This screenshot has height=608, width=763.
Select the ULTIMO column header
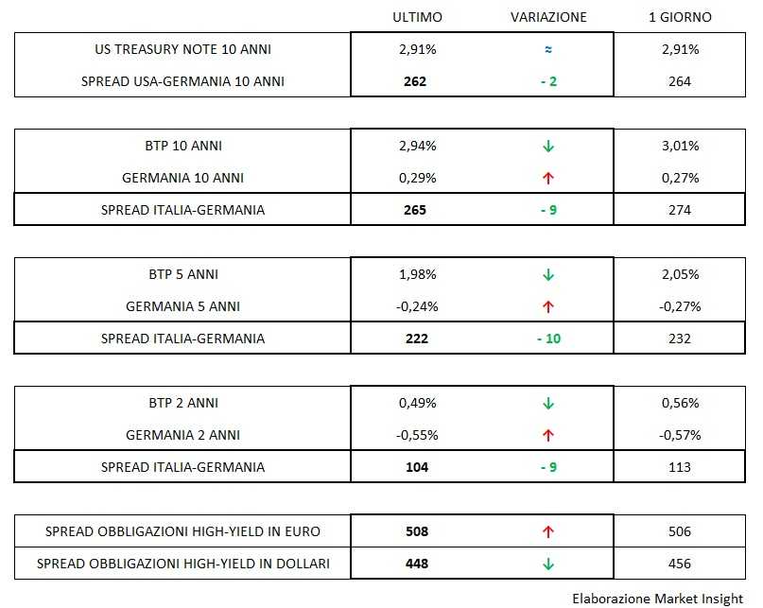coord(417,17)
